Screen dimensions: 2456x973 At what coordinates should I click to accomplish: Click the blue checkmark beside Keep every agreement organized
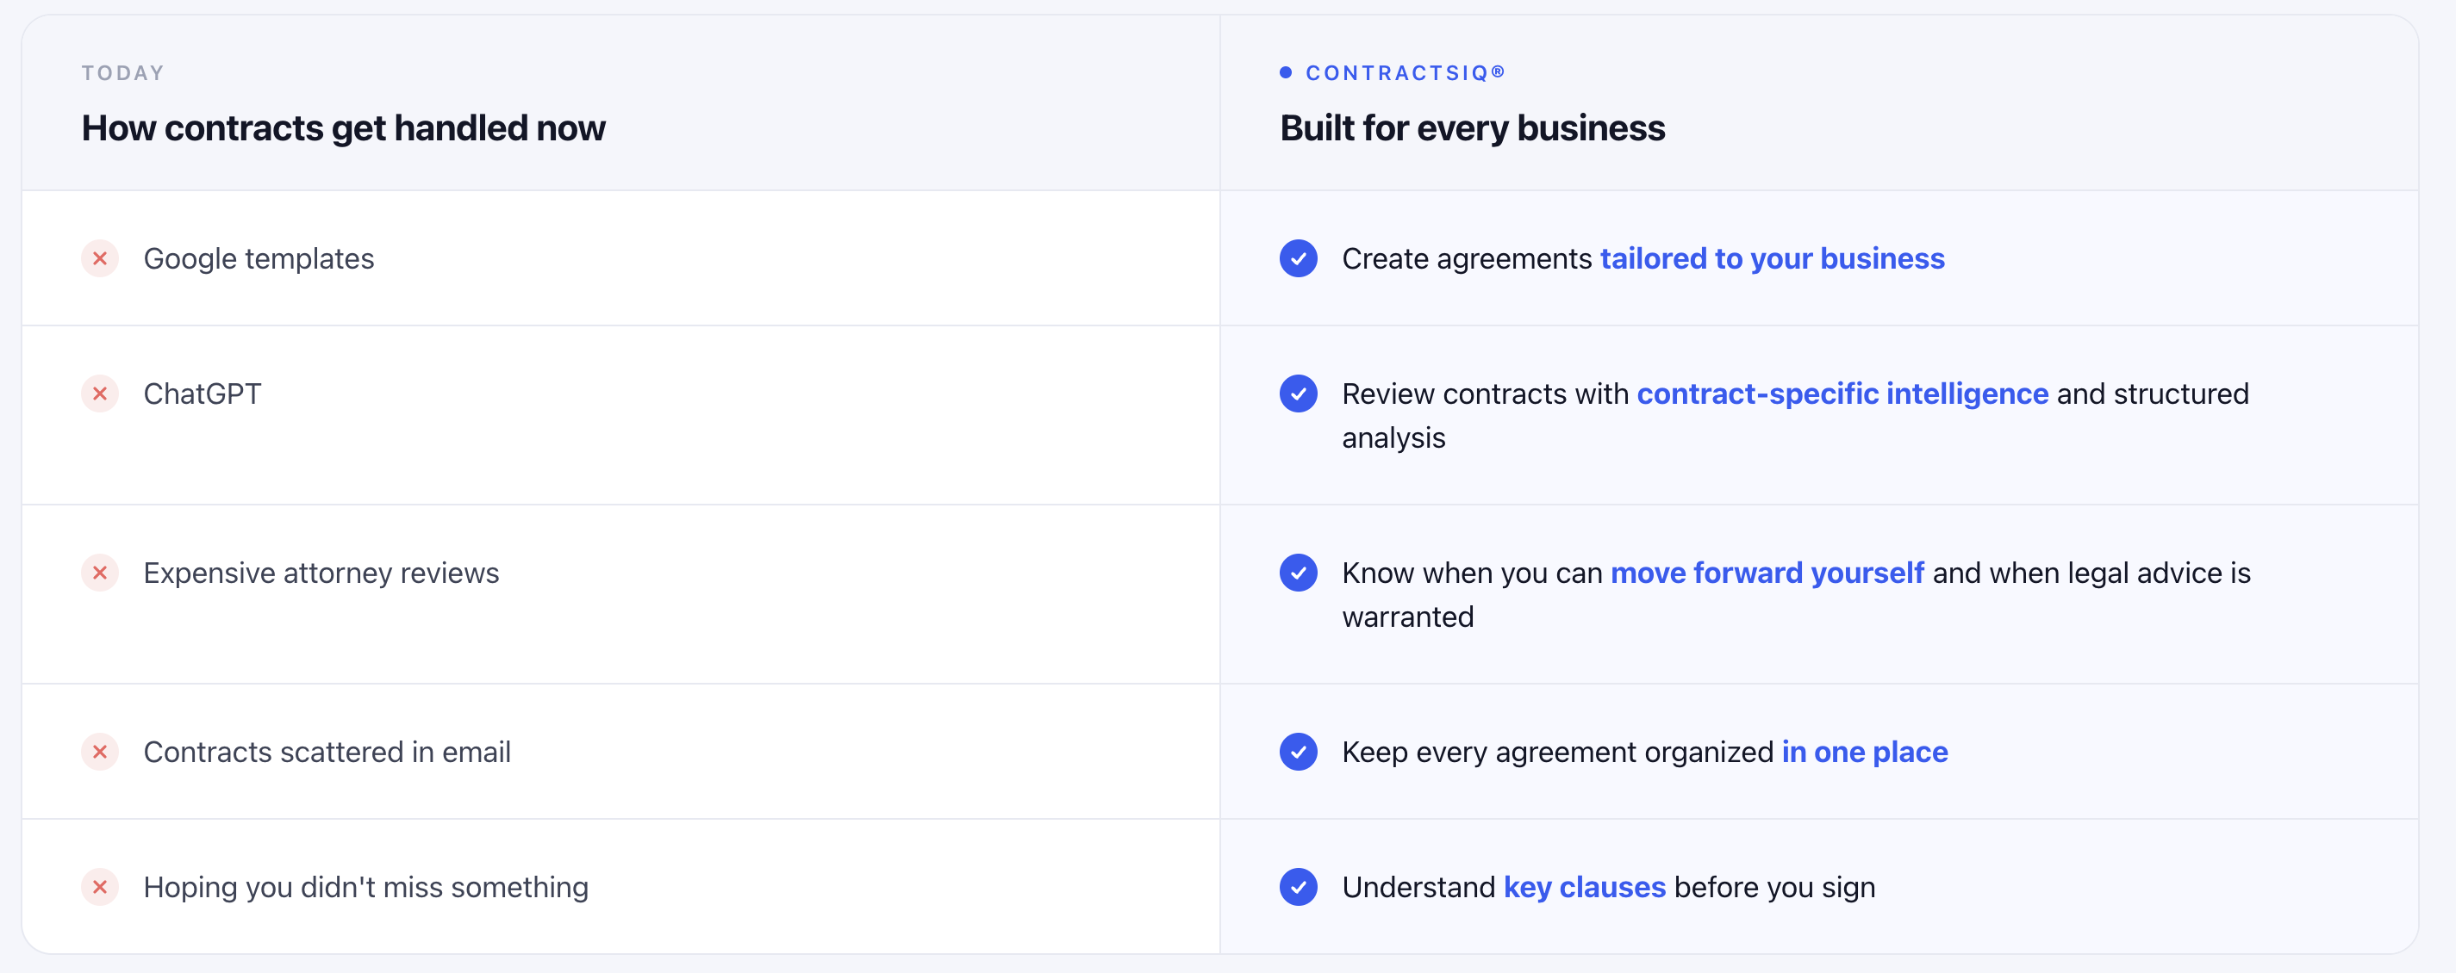coord(1299,752)
